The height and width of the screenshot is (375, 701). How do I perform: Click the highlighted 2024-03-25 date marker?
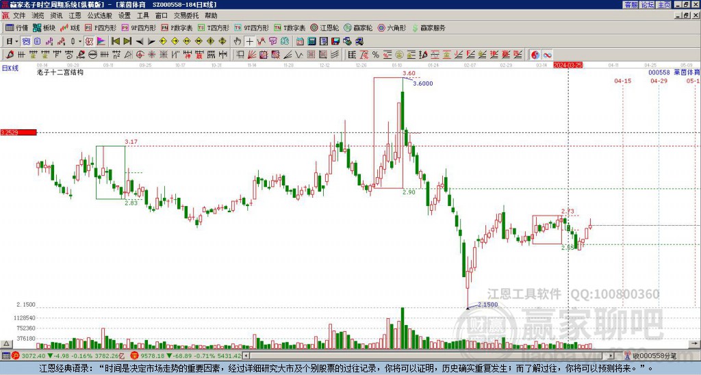click(x=568, y=65)
